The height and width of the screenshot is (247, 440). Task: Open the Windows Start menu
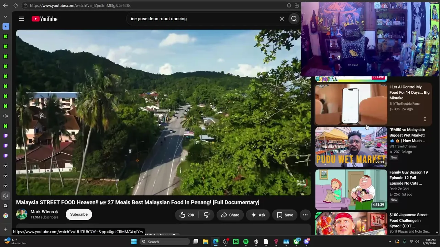tap(134, 242)
